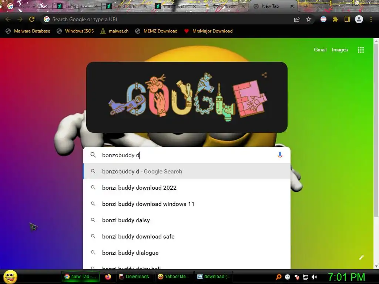Switch to New Tab Chrome taskbar button
This screenshot has height=284, width=379.
point(81,277)
